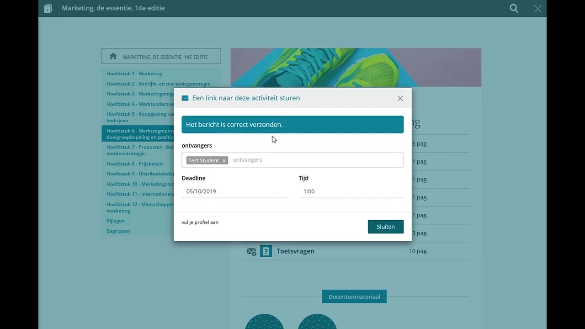This screenshot has width=585, height=329.
Task: Click the Sluiten button
Action: 386,227
